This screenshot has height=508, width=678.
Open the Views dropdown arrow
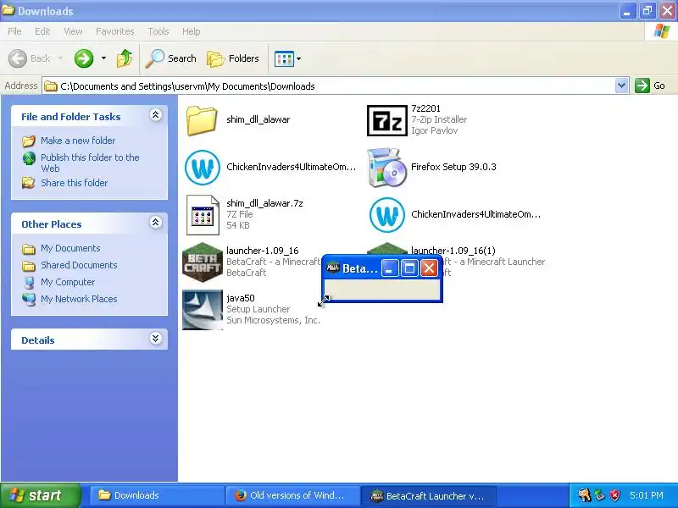[x=299, y=58]
